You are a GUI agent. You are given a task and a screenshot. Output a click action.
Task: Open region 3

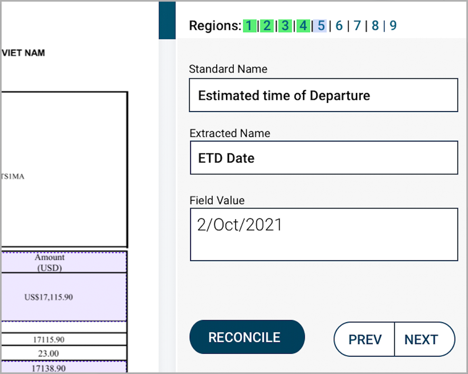pos(285,26)
